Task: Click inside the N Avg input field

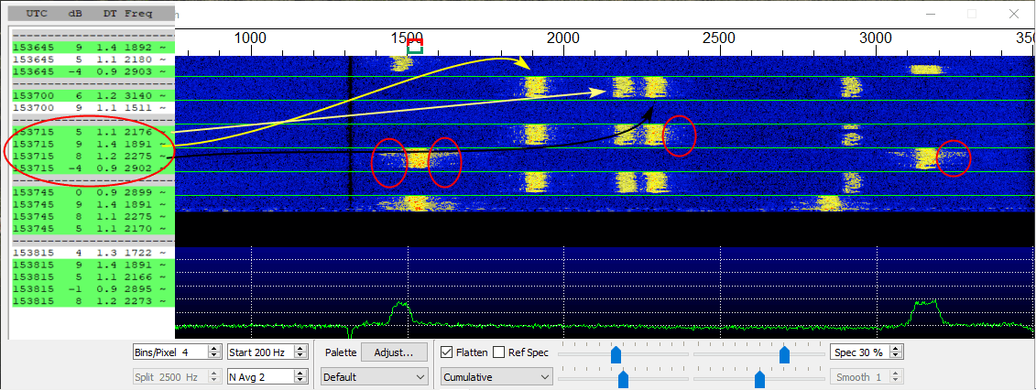Action: pyautogui.click(x=258, y=376)
